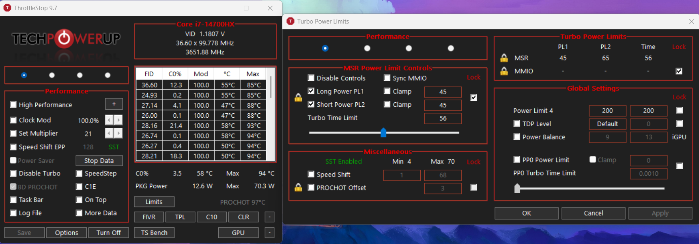Viewport: 699px width, 244px height.
Task: Toggle the Task Bar checkbox
Action: pyautogui.click(x=13, y=200)
